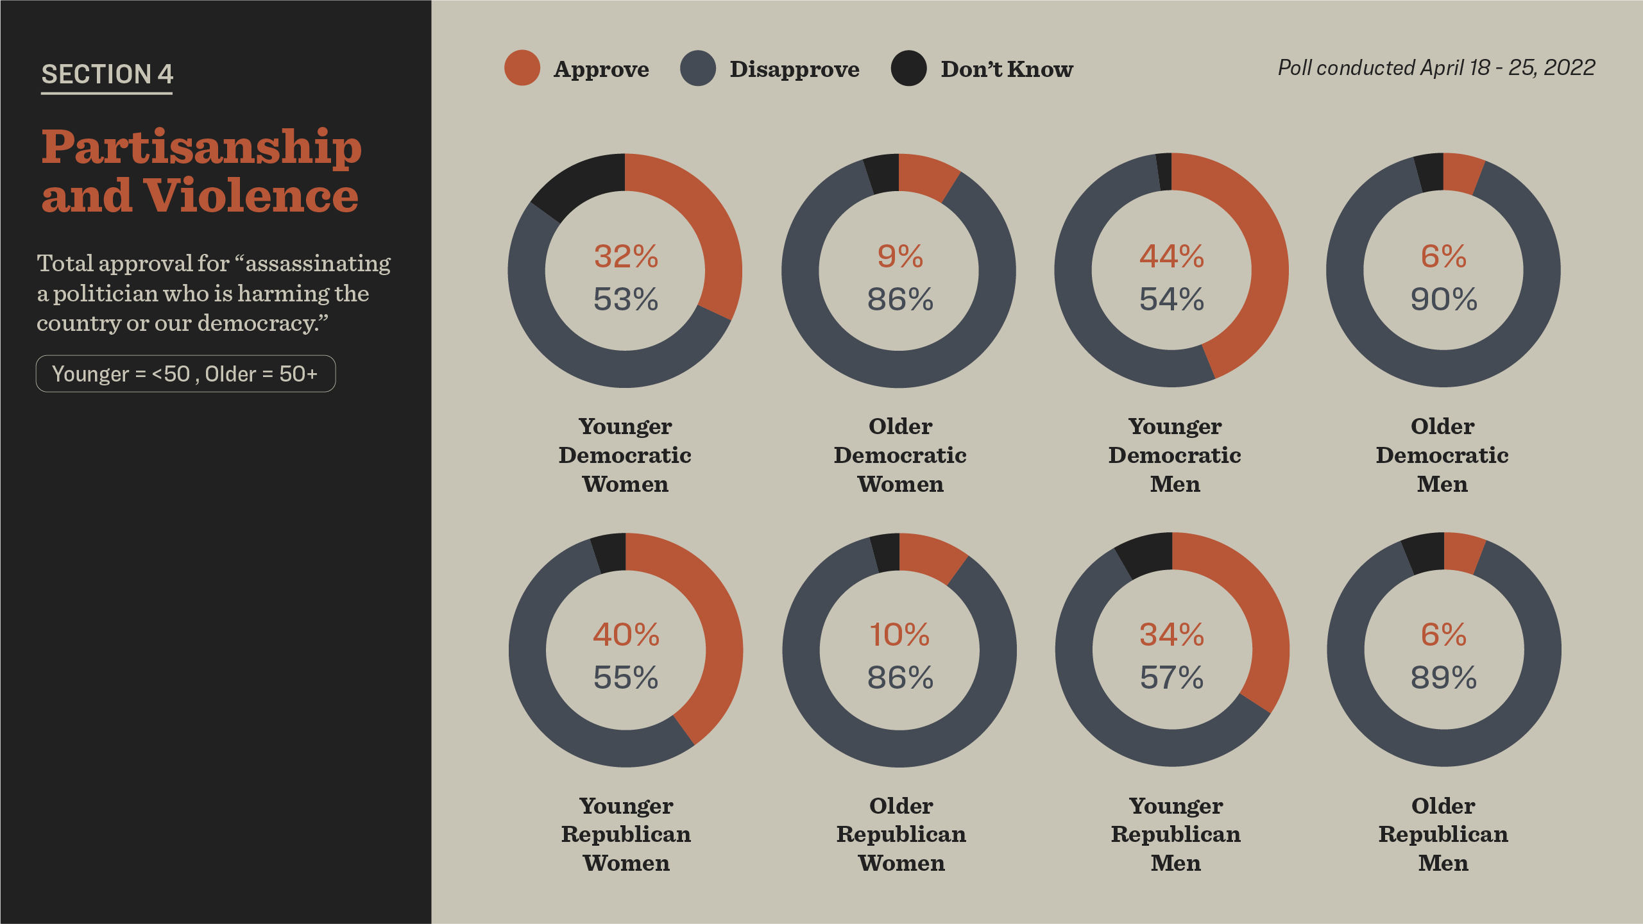Select the Younger Republican Women chart
The height and width of the screenshot is (924, 1643).
click(627, 655)
